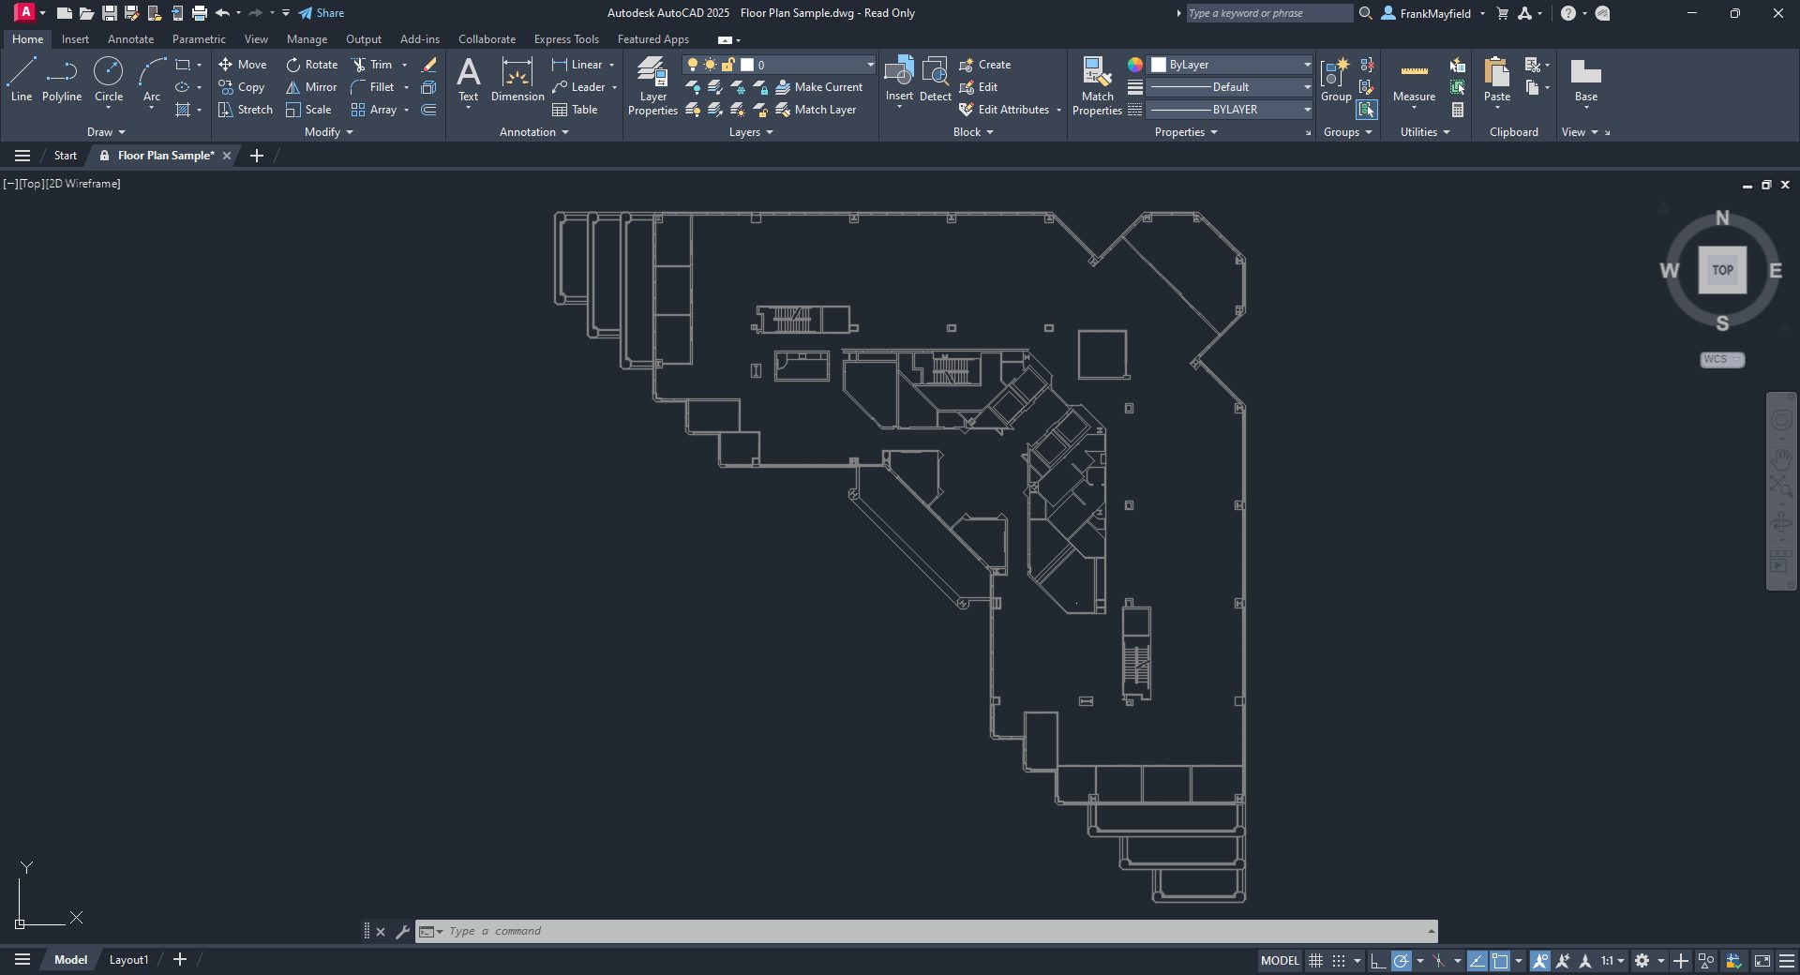
Task: Click the Scale tool
Action: pos(308,110)
